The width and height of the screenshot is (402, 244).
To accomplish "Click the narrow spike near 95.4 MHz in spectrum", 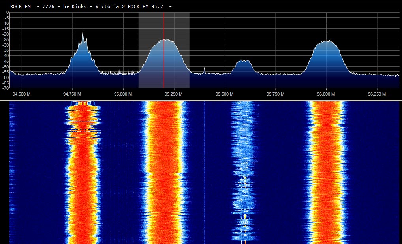I will pos(205,70).
